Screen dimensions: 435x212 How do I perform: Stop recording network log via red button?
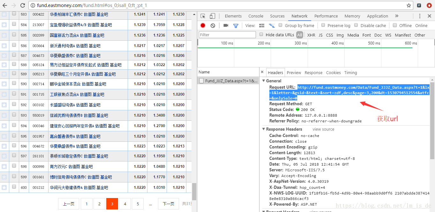[203, 25]
